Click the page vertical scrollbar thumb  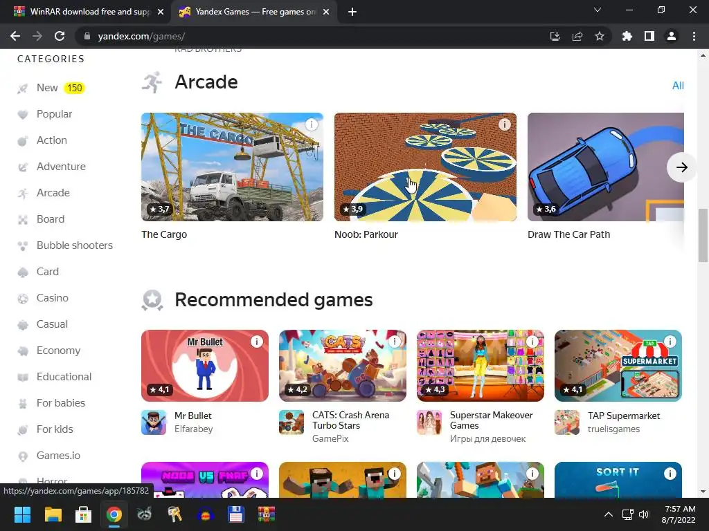[702, 235]
